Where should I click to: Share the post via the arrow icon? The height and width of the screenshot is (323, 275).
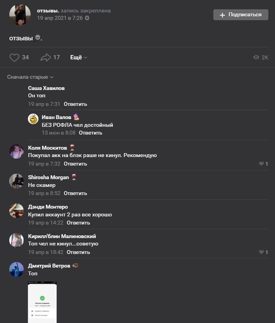point(45,57)
